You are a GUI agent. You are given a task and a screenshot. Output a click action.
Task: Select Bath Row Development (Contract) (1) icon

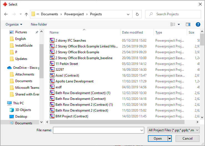pos(52,93)
